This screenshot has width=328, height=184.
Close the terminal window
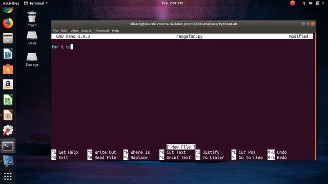(x=313, y=24)
